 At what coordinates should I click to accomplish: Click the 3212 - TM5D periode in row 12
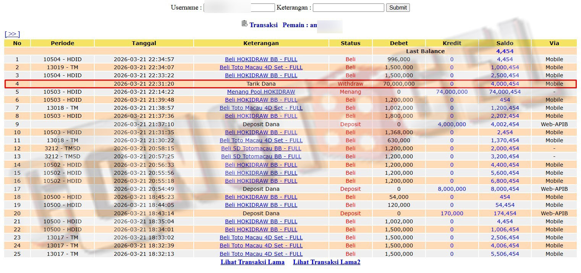point(62,148)
